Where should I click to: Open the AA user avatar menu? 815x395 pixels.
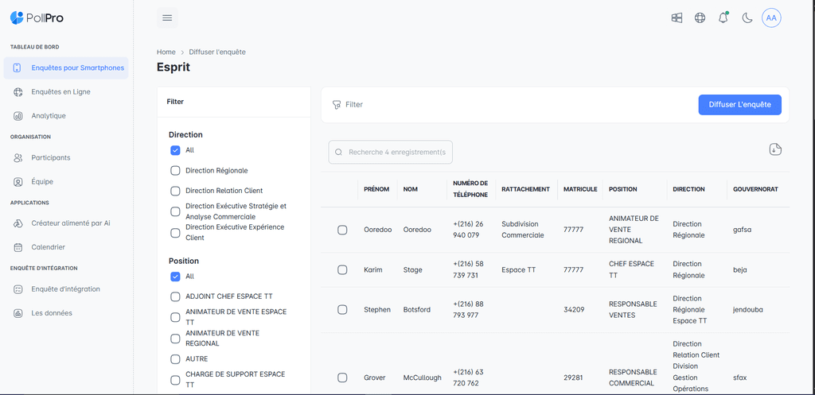tap(771, 18)
